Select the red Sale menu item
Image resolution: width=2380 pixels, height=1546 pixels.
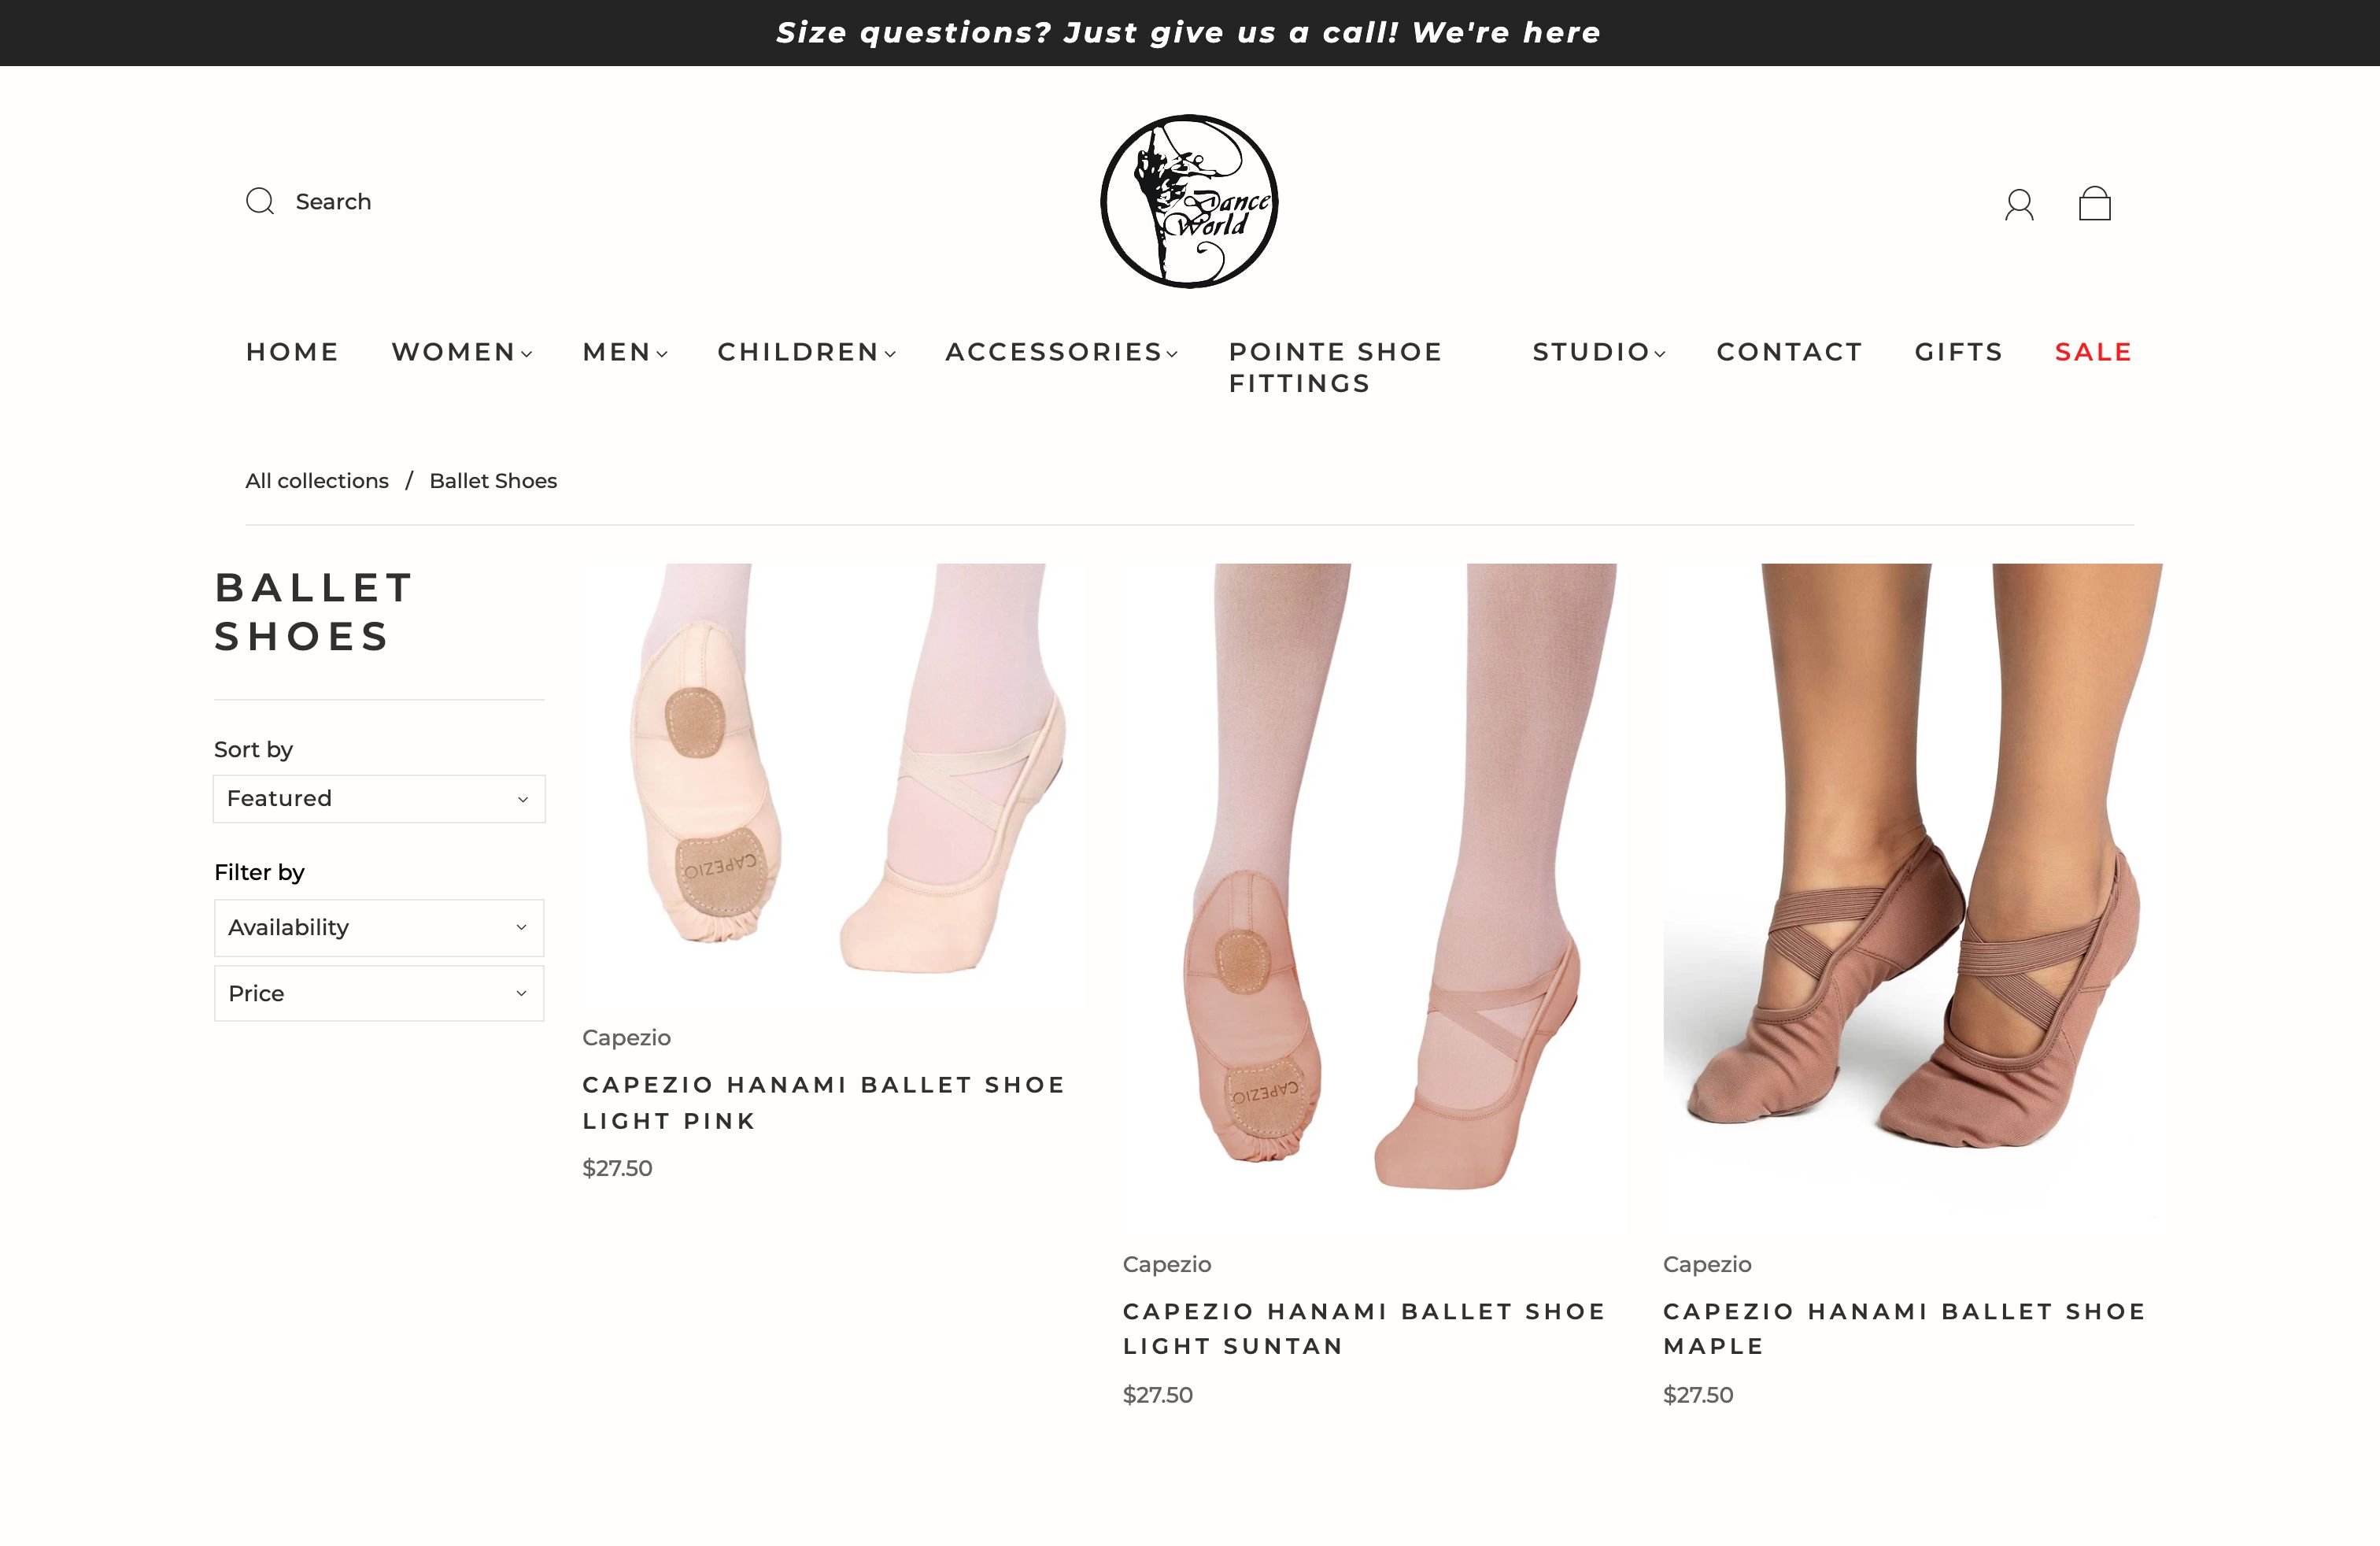coord(2093,352)
